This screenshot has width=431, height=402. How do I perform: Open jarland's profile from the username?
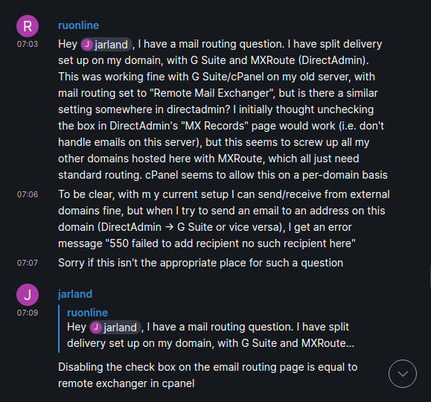(75, 294)
